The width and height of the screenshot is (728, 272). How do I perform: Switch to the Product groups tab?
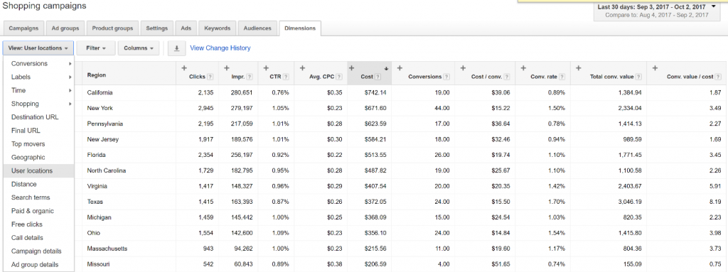pos(112,28)
